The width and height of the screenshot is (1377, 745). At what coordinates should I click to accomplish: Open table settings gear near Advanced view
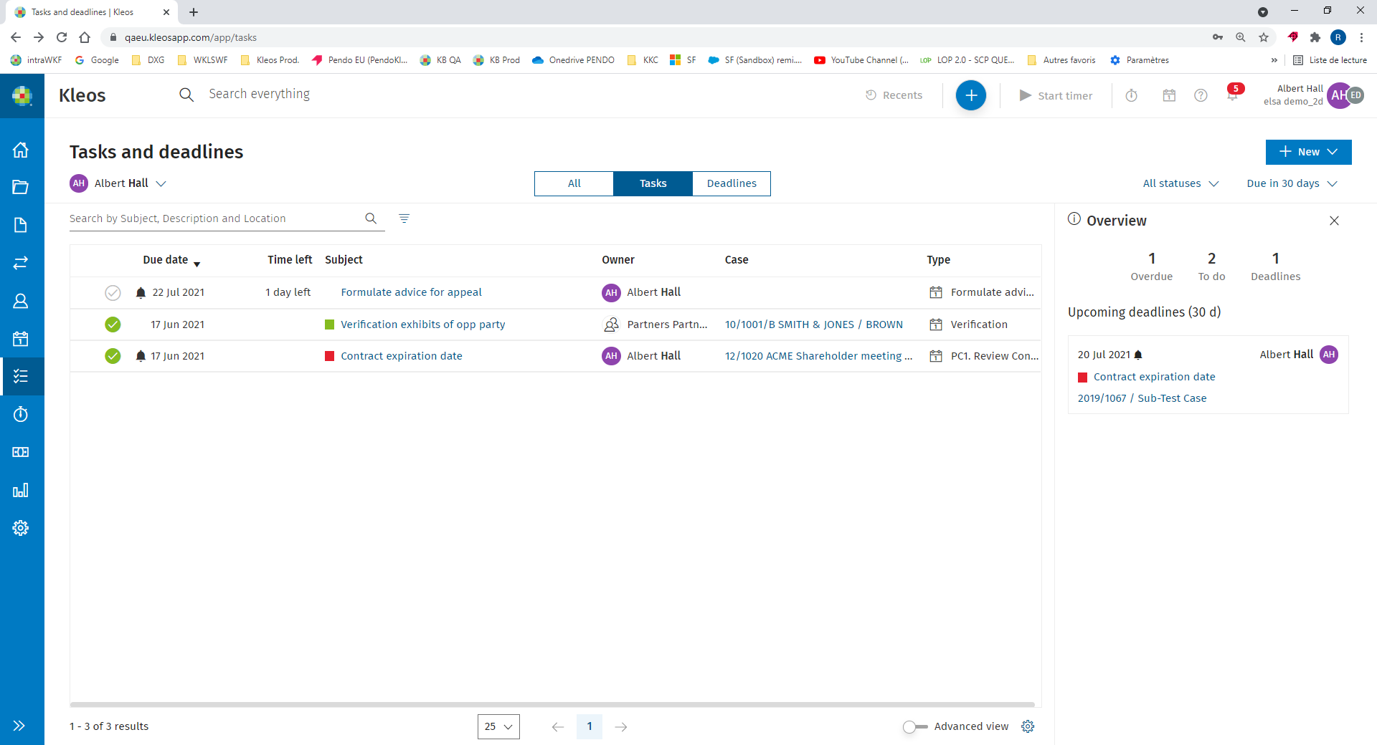(x=1028, y=726)
